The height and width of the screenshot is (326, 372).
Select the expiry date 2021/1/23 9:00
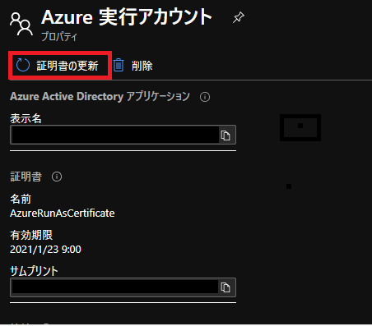[x=45, y=250]
